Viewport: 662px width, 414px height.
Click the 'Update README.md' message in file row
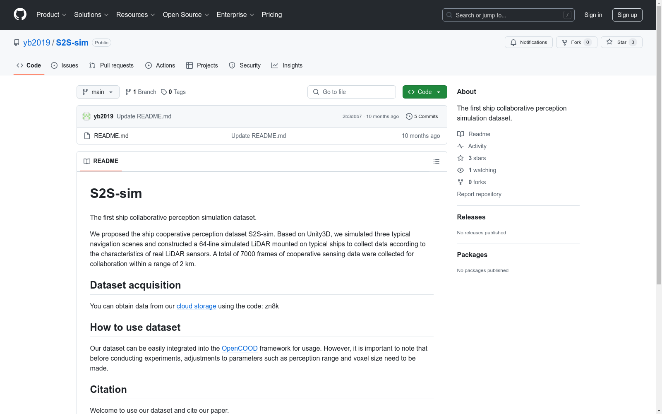259,136
